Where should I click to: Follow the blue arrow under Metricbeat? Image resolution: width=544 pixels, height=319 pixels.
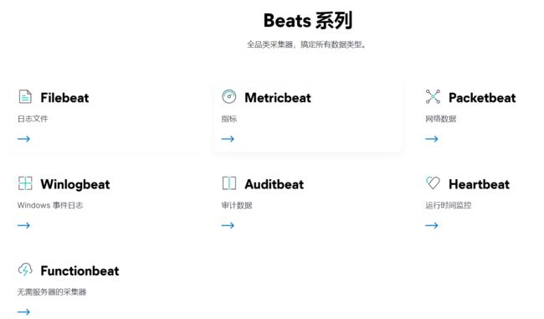pyautogui.click(x=228, y=139)
